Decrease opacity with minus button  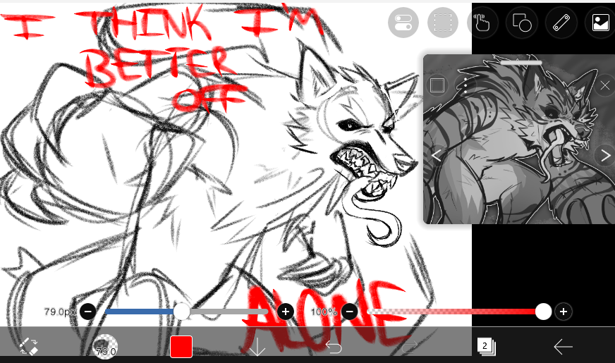[350, 312]
